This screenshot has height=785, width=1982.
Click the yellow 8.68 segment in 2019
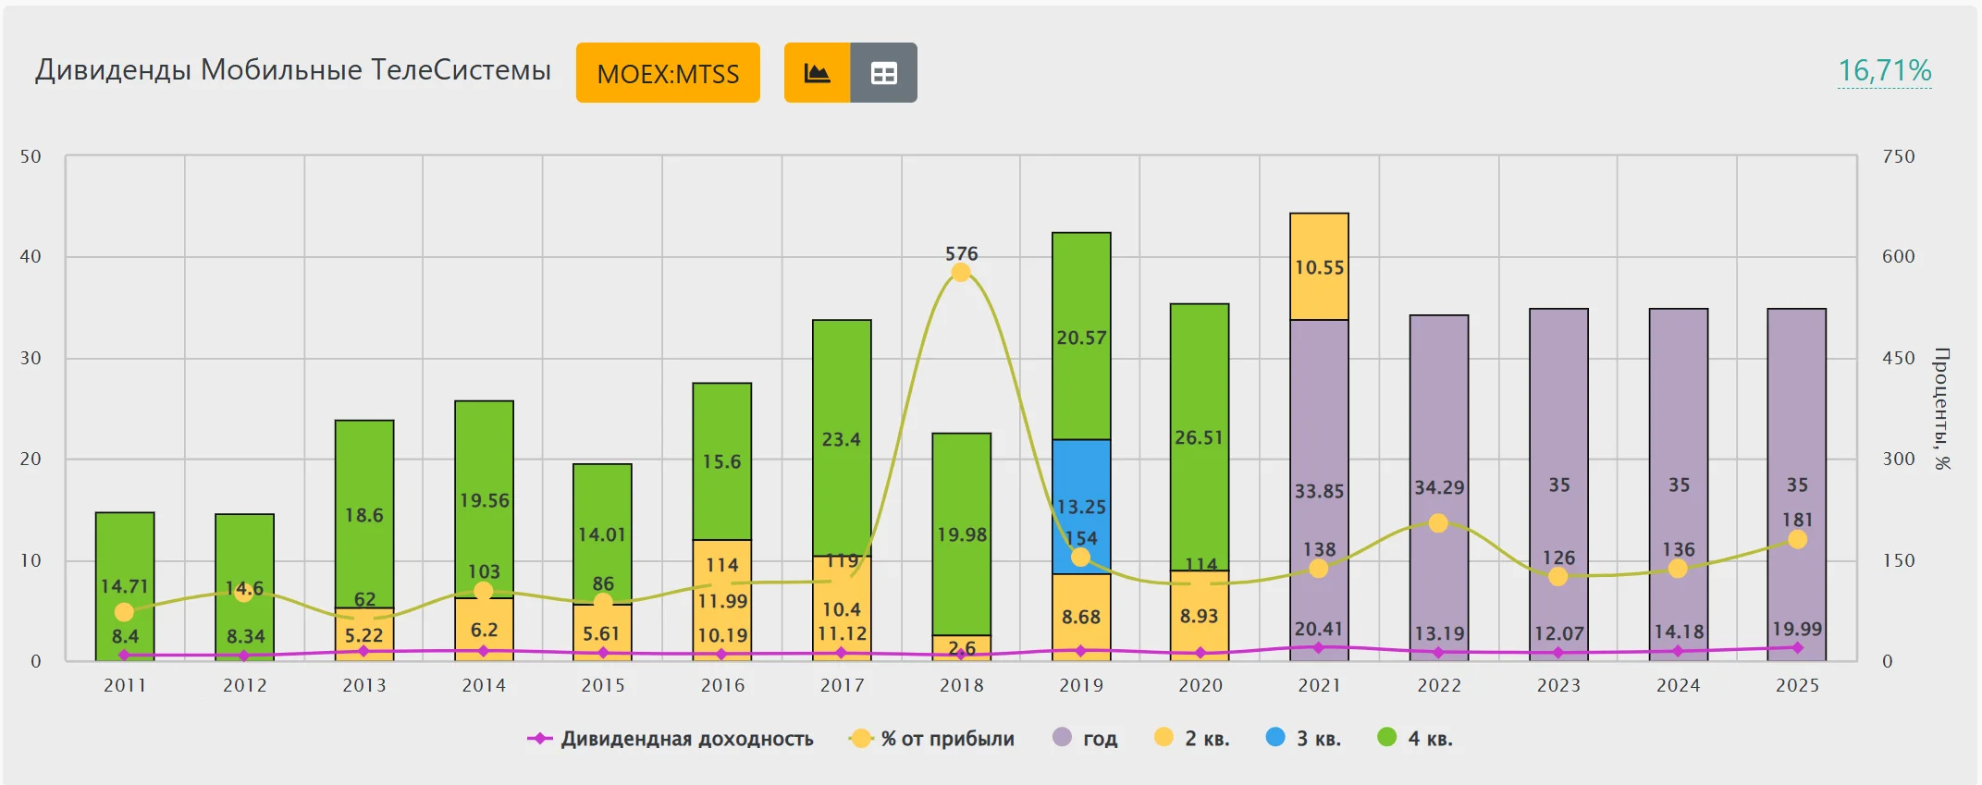tap(1081, 617)
